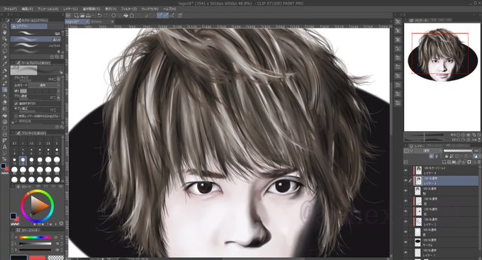
Task: Open the 表示 menu
Action: coord(111,9)
